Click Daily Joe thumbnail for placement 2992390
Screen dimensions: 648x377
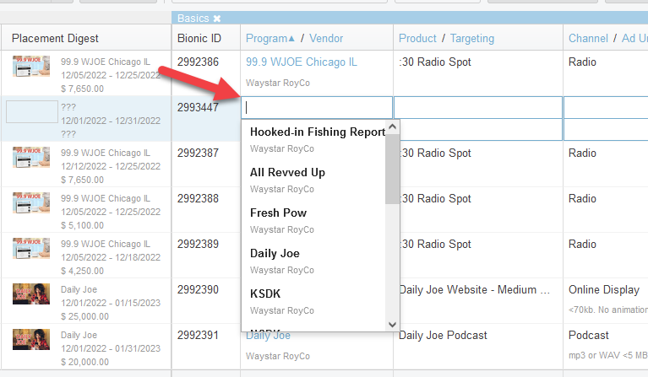click(x=30, y=294)
